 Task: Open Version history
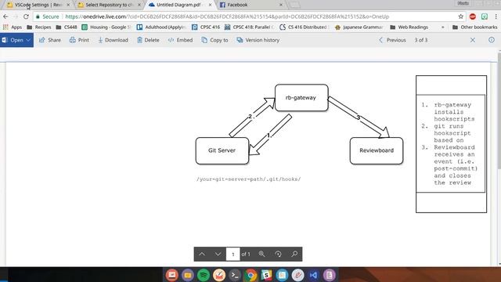[258, 40]
